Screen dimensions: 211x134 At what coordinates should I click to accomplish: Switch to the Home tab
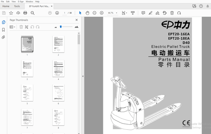[x=6, y=6]
